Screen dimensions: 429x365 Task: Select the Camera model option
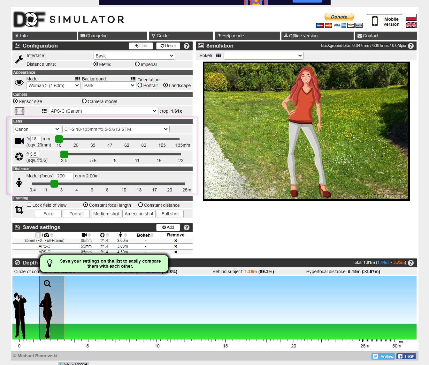pos(84,101)
